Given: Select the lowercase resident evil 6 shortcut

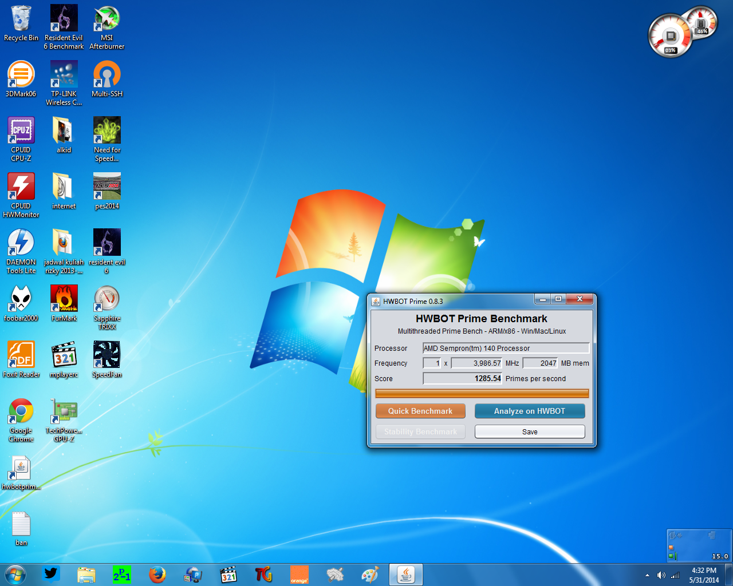Looking at the screenshot, I should click(x=107, y=251).
